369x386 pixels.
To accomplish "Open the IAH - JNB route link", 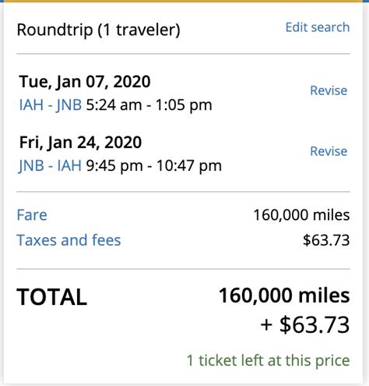I will click(x=51, y=105).
